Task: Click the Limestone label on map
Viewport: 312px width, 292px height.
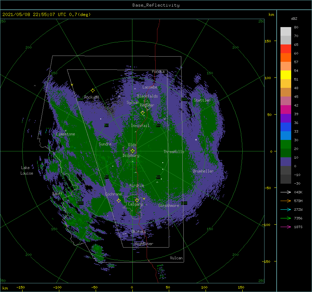Action: (66, 134)
